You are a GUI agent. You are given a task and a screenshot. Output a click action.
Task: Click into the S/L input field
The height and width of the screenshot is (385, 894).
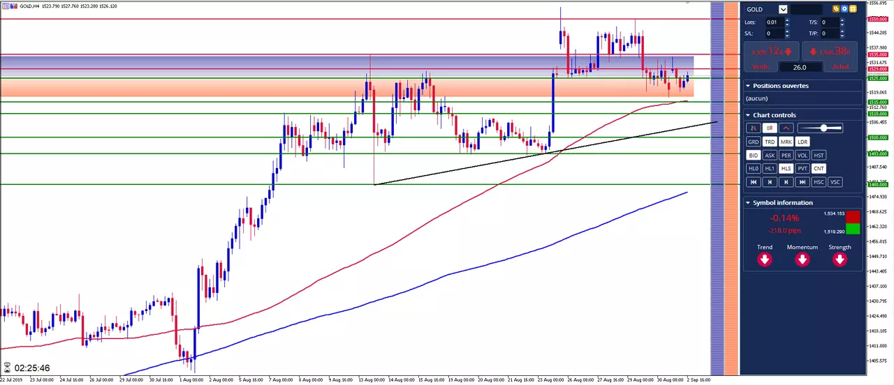pos(775,33)
